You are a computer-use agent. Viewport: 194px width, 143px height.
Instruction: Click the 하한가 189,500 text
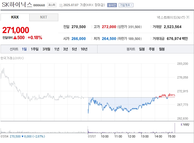pyautogui.click(x=129, y=39)
